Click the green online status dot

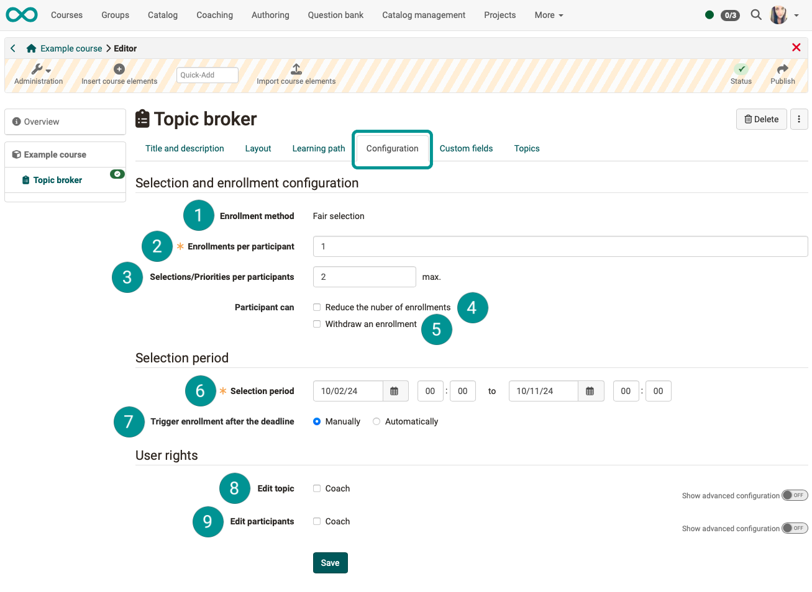pos(709,15)
